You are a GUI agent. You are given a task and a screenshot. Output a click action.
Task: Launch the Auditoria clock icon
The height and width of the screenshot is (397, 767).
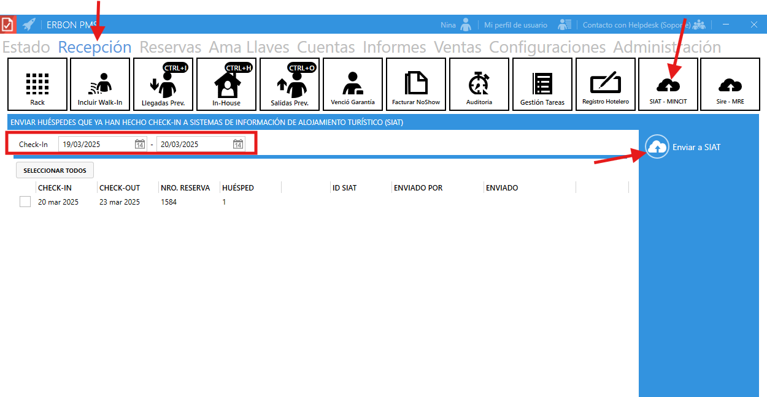[479, 84]
